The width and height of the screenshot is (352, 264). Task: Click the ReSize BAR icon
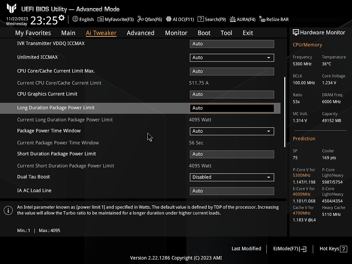262,19
